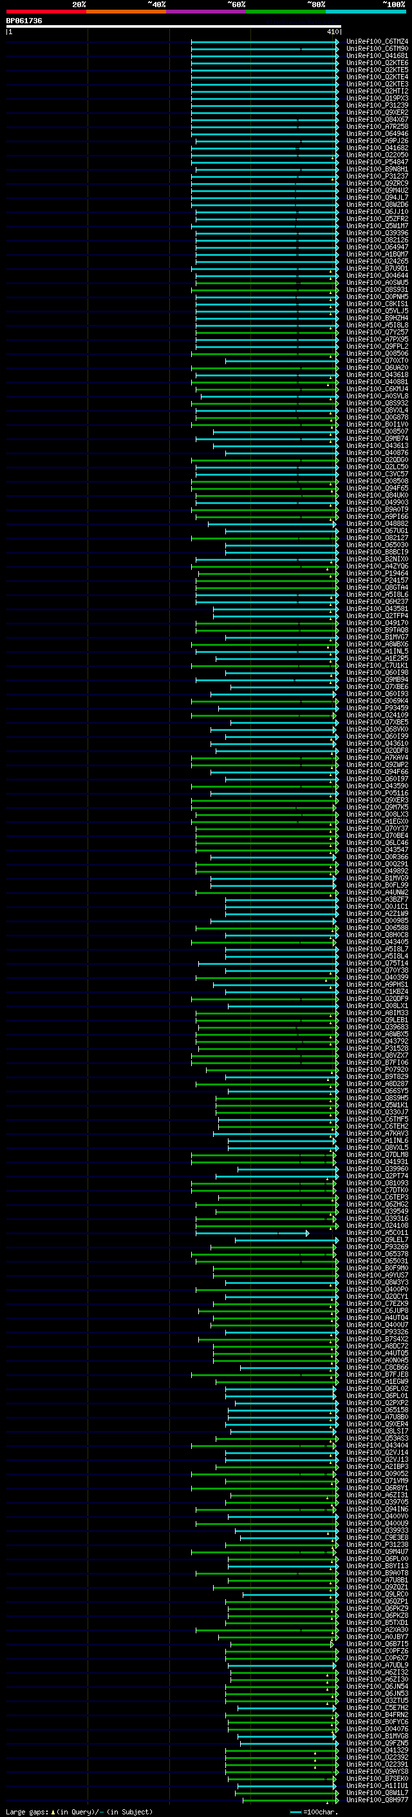Screen dimensions: 412x1817
Task: Click the cyan alignment bar for UniRef100_P31239
Action: click(265, 106)
